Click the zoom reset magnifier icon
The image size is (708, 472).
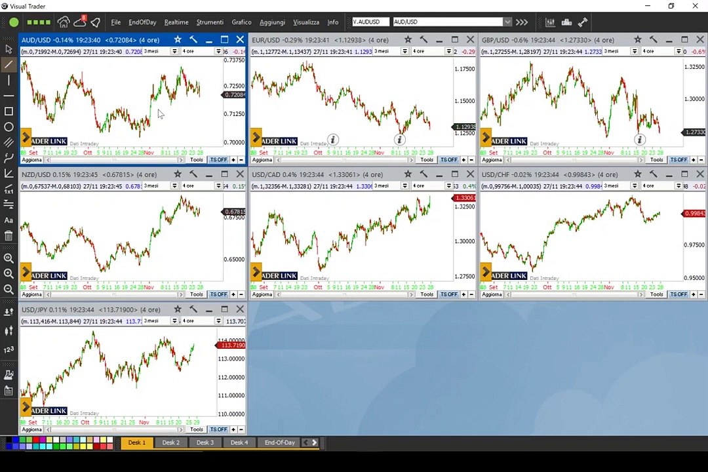(9, 258)
